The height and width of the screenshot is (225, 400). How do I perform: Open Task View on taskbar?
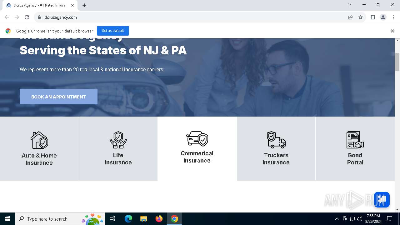pyautogui.click(x=112, y=219)
